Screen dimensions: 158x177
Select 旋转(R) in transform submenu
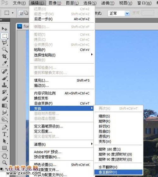tap(118, 121)
